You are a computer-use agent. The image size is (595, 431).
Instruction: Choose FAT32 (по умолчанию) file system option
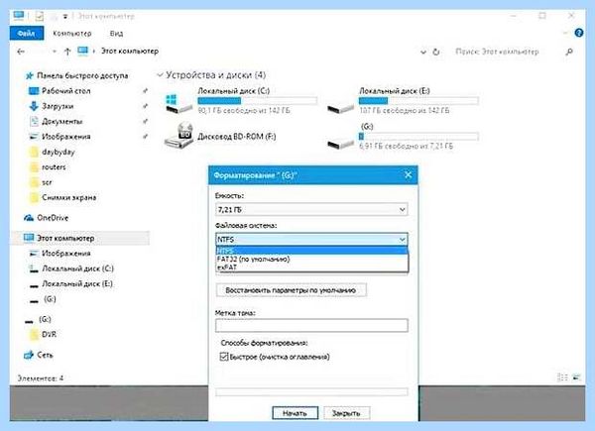pyautogui.click(x=311, y=259)
